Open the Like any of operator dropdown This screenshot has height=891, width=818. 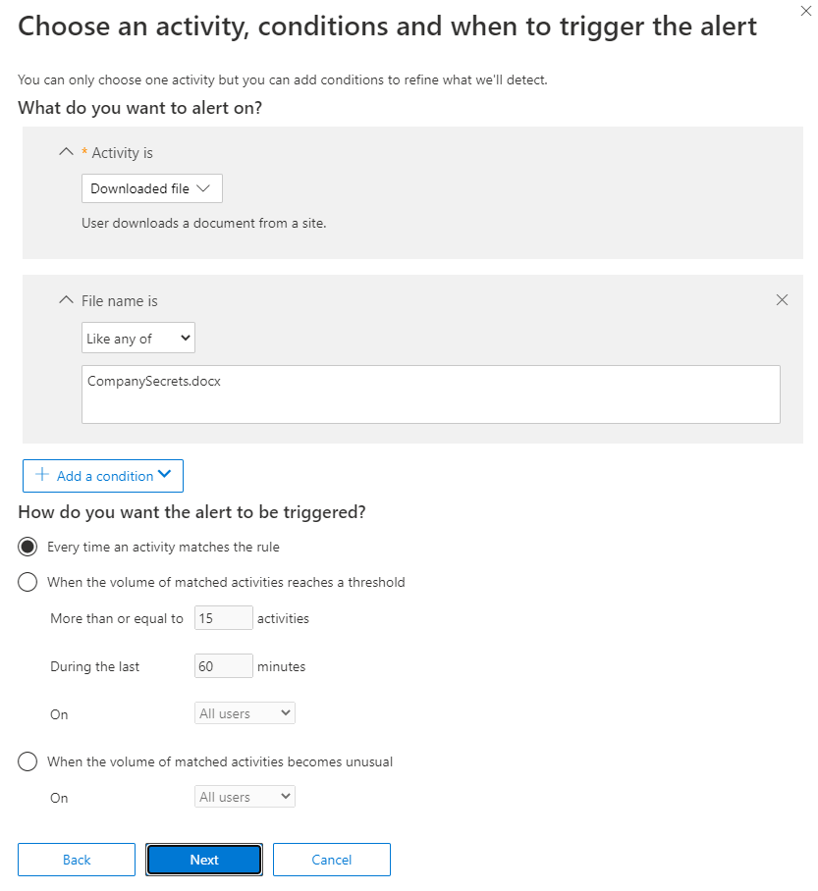pos(138,339)
